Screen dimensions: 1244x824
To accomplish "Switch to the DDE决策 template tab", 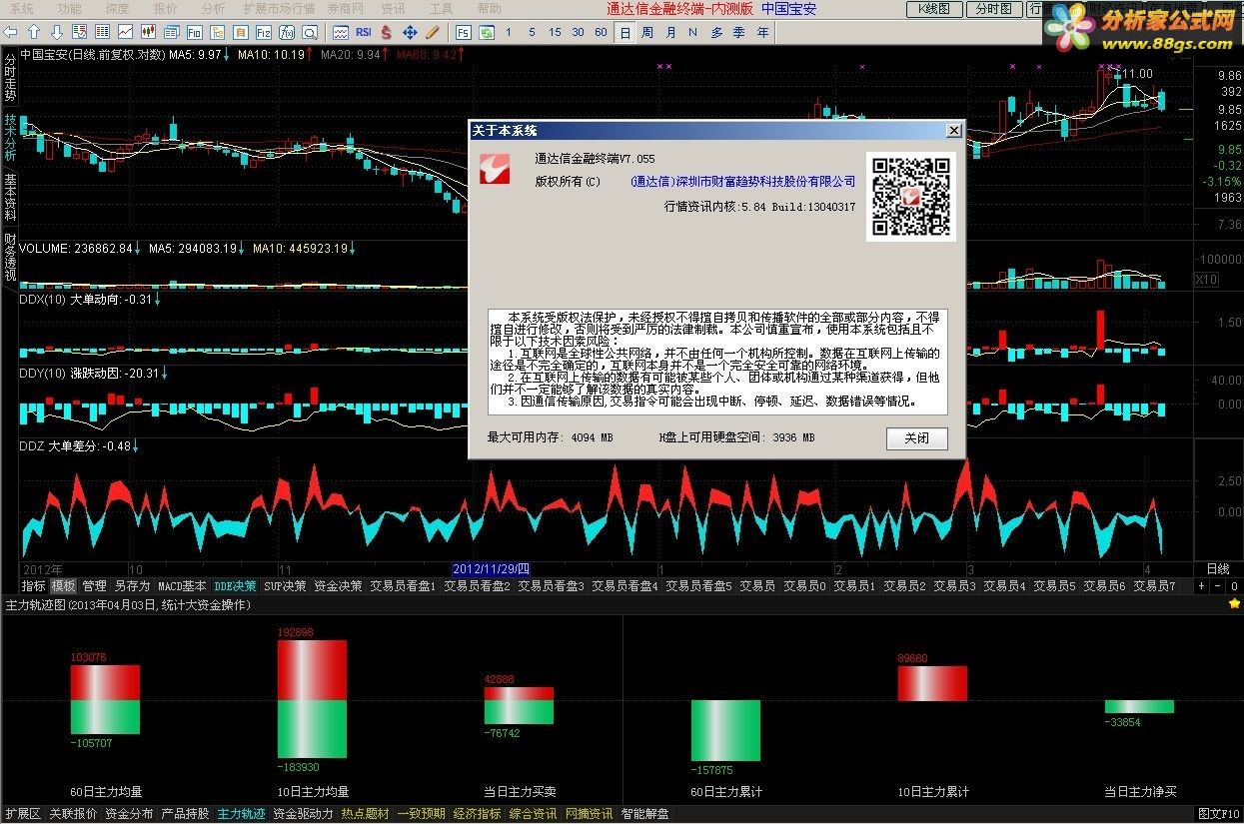I will 235,586.
